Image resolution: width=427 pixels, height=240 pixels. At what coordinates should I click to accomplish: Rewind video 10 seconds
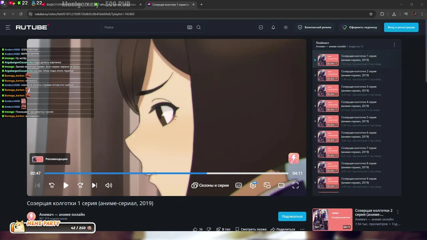52,185
